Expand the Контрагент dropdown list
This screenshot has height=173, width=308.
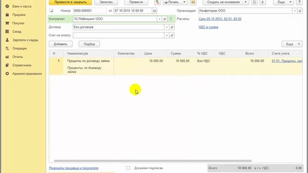159,19
